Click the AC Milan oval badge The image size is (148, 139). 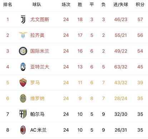click(x=23, y=130)
